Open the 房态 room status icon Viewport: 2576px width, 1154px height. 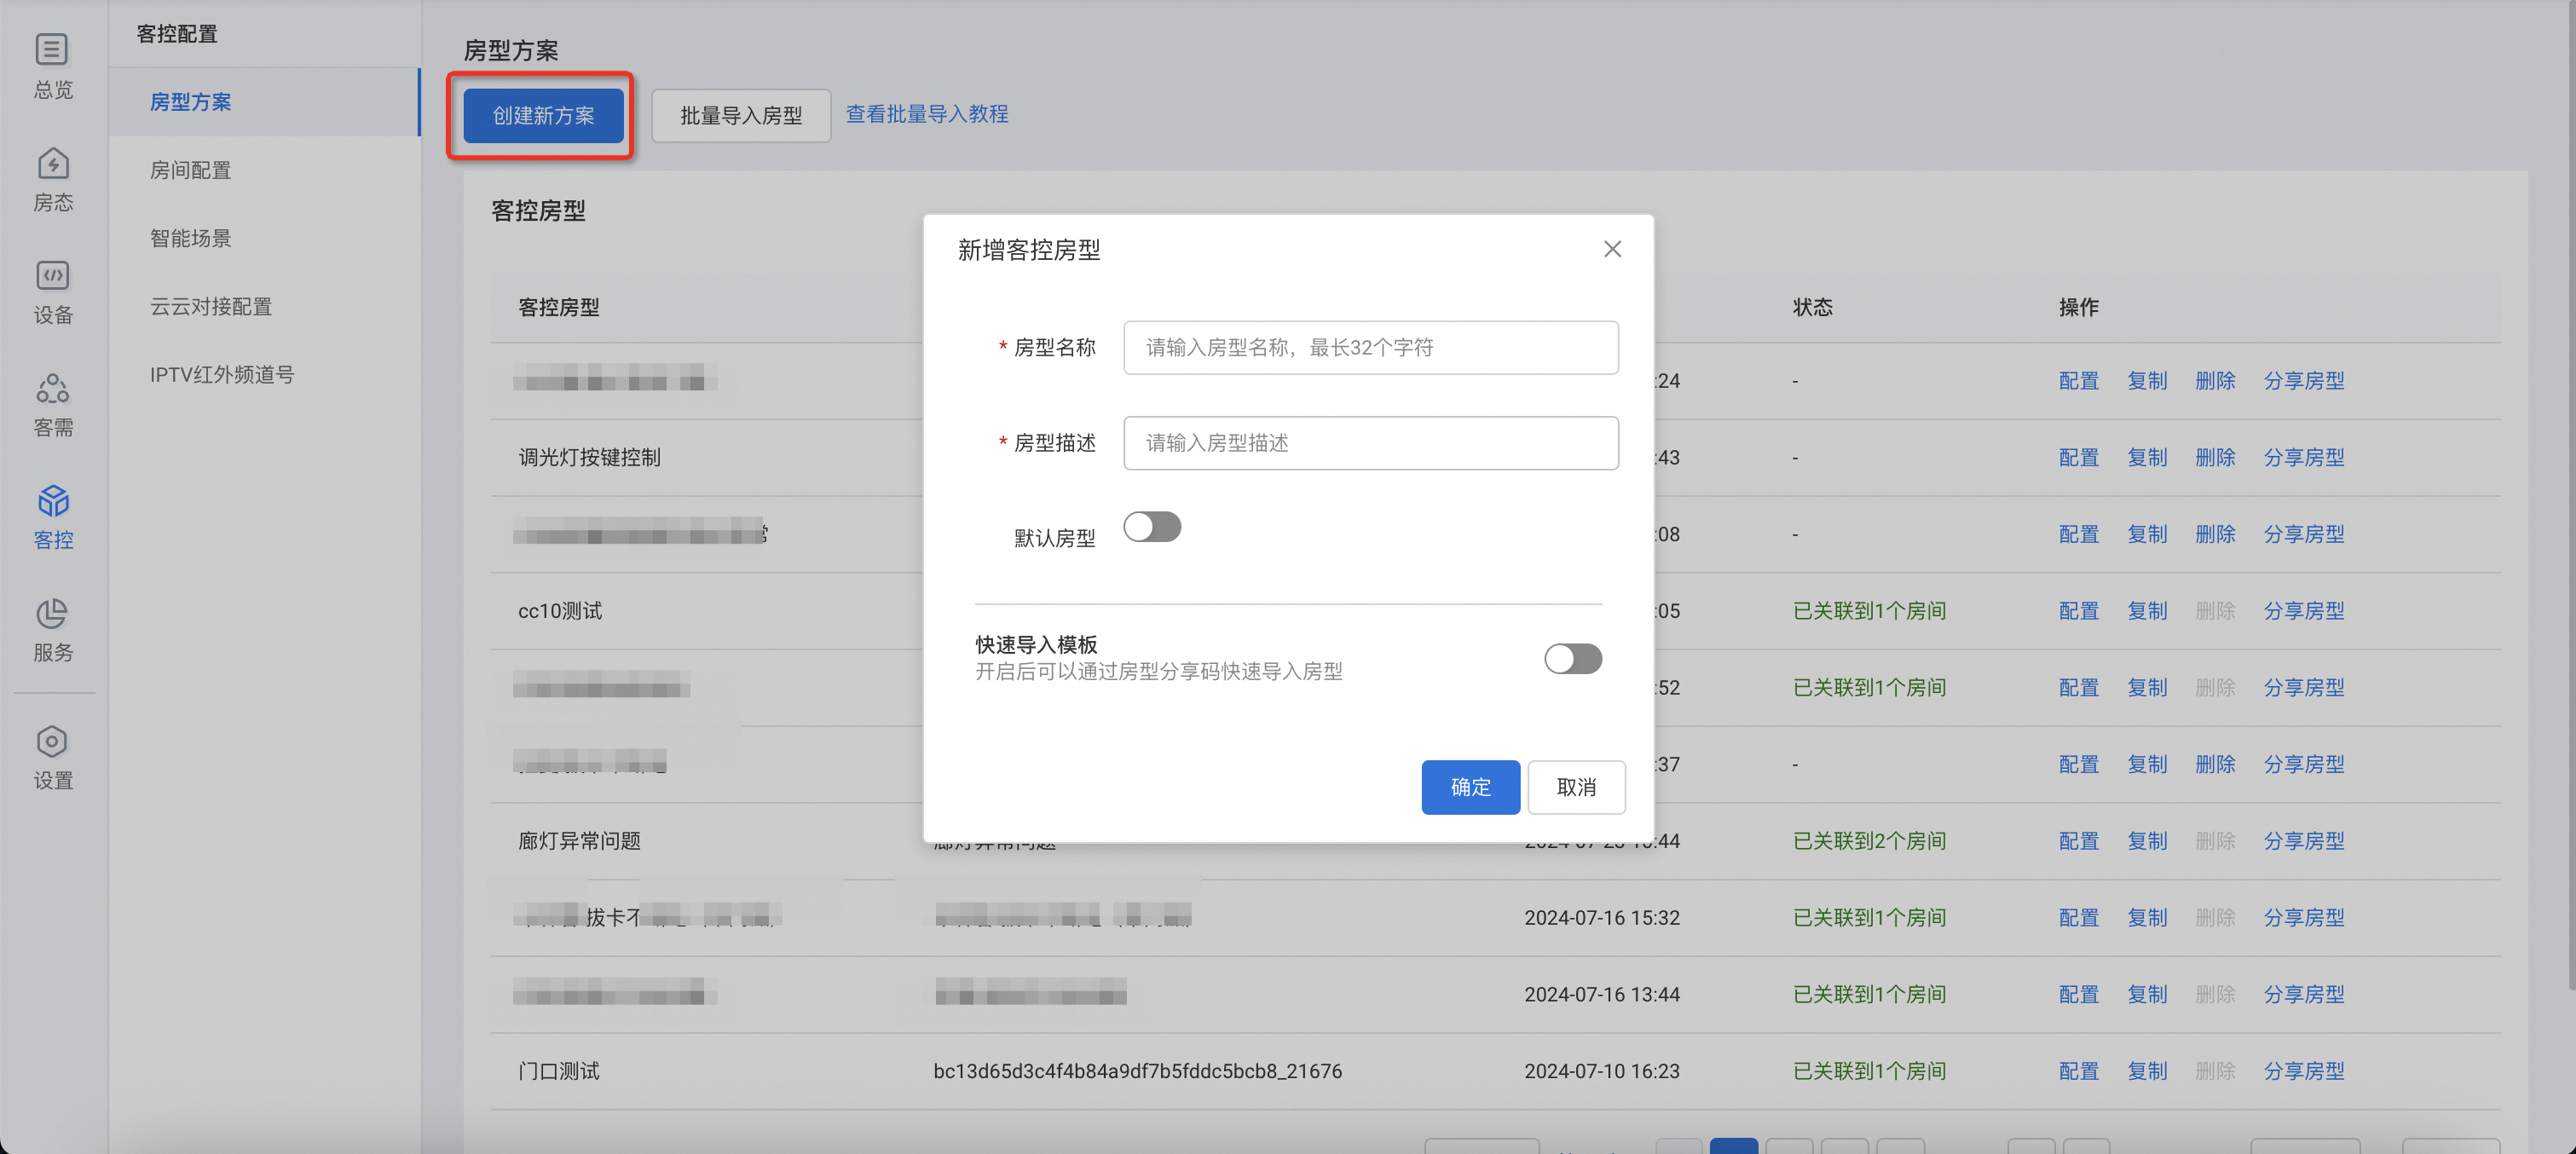pyautogui.click(x=52, y=163)
